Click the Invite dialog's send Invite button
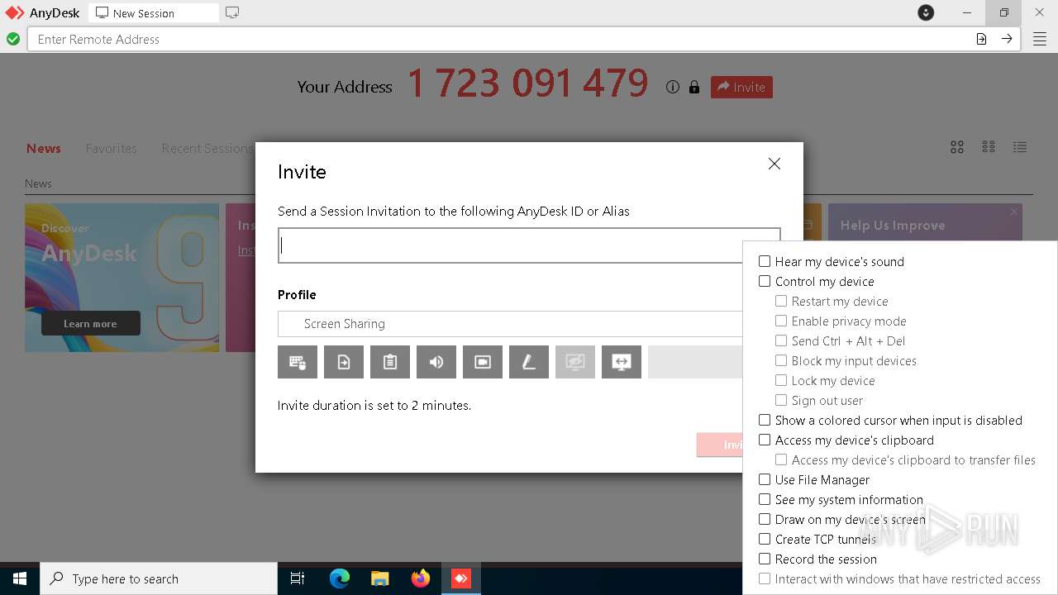The height and width of the screenshot is (595, 1058). pyautogui.click(x=720, y=445)
